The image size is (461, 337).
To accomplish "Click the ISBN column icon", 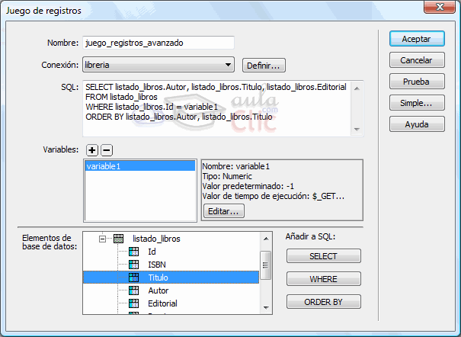I will pos(134,265).
